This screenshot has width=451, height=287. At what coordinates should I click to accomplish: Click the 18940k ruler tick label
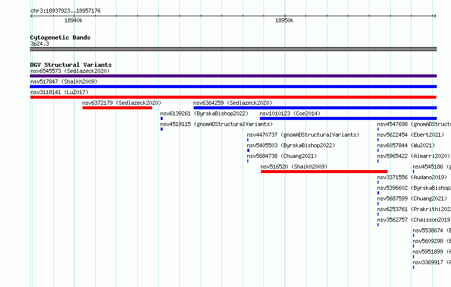click(x=73, y=20)
